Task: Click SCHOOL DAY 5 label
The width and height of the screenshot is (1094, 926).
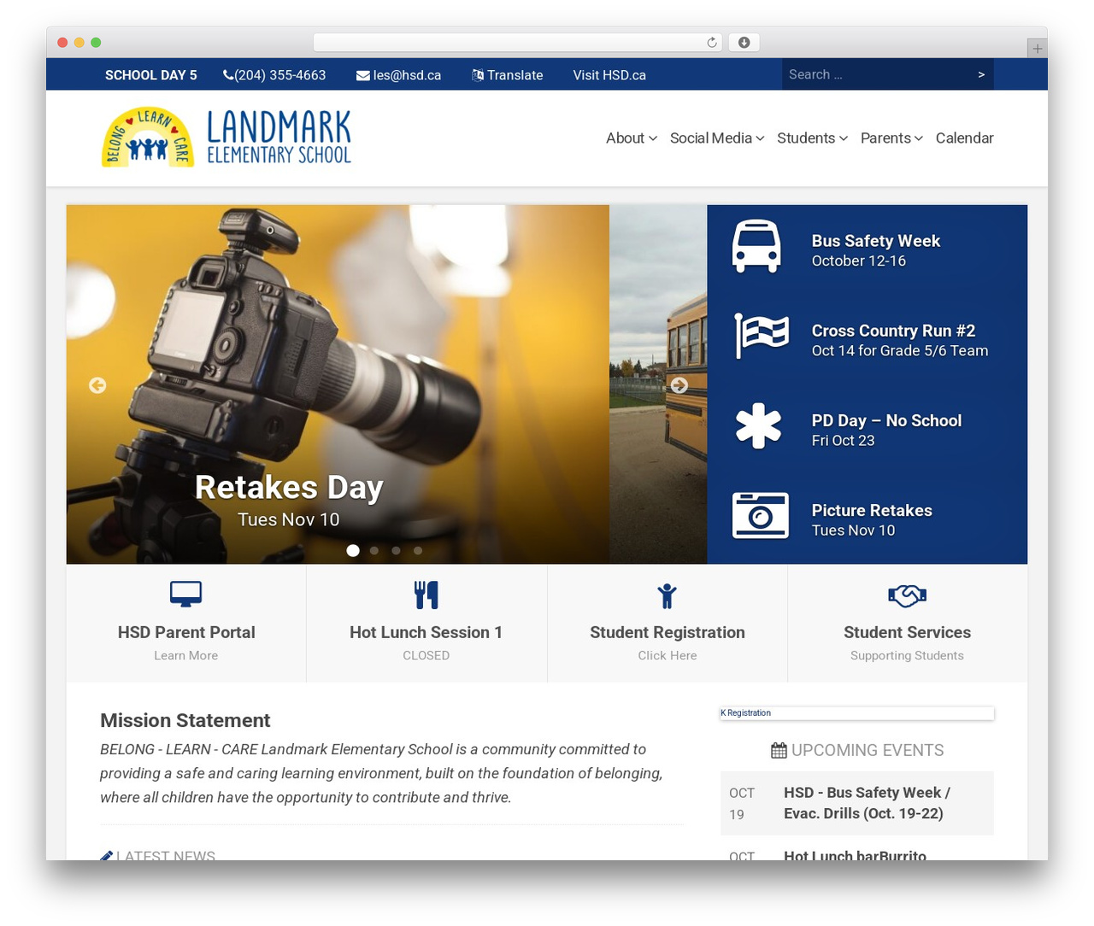Action: [x=151, y=75]
